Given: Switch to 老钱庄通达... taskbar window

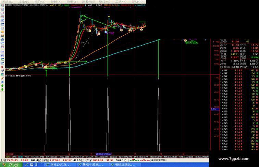Looking at the screenshot, I should point(124,165).
